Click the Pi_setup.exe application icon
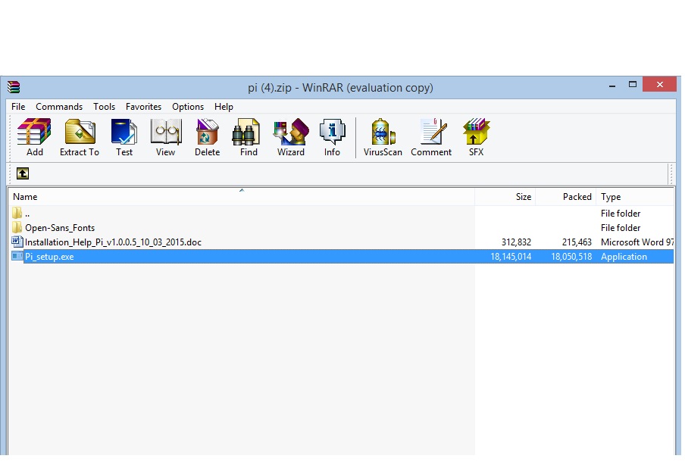Viewport: 685px width, 465px height. tap(17, 256)
